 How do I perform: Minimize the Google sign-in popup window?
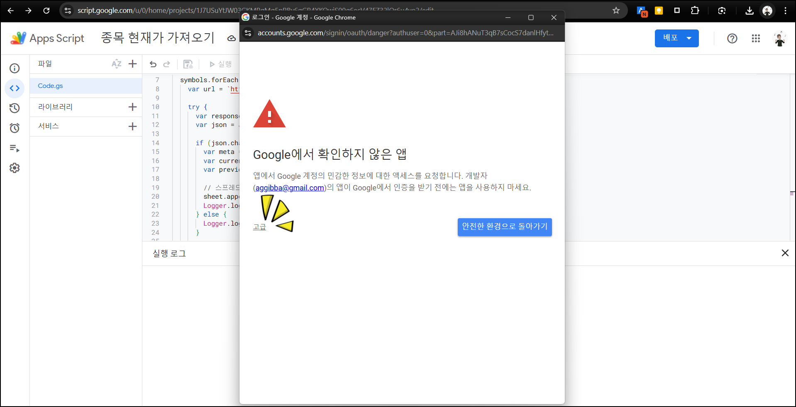508,17
